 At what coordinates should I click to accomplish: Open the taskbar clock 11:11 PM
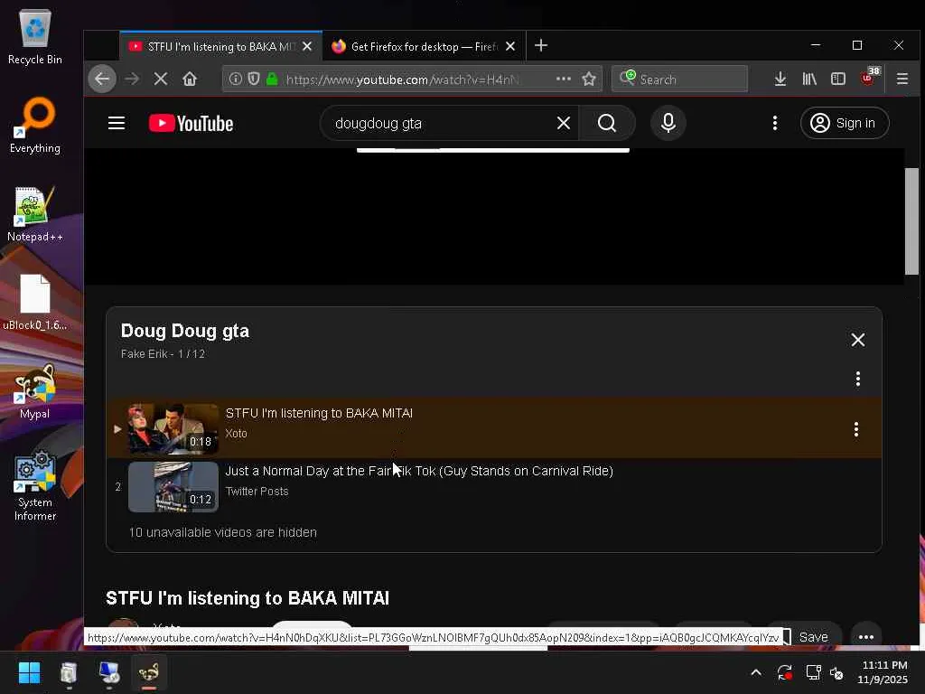[883, 672]
